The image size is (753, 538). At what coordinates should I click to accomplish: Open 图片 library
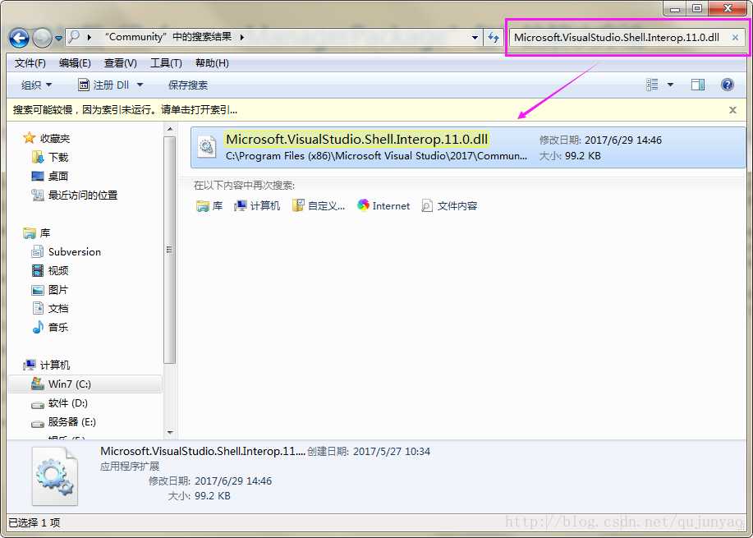pos(50,290)
